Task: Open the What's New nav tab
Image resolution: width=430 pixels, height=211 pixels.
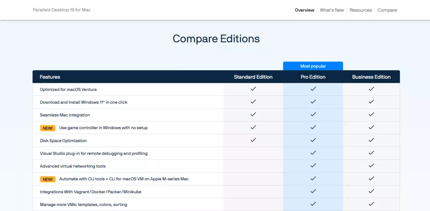Action: (x=332, y=10)
